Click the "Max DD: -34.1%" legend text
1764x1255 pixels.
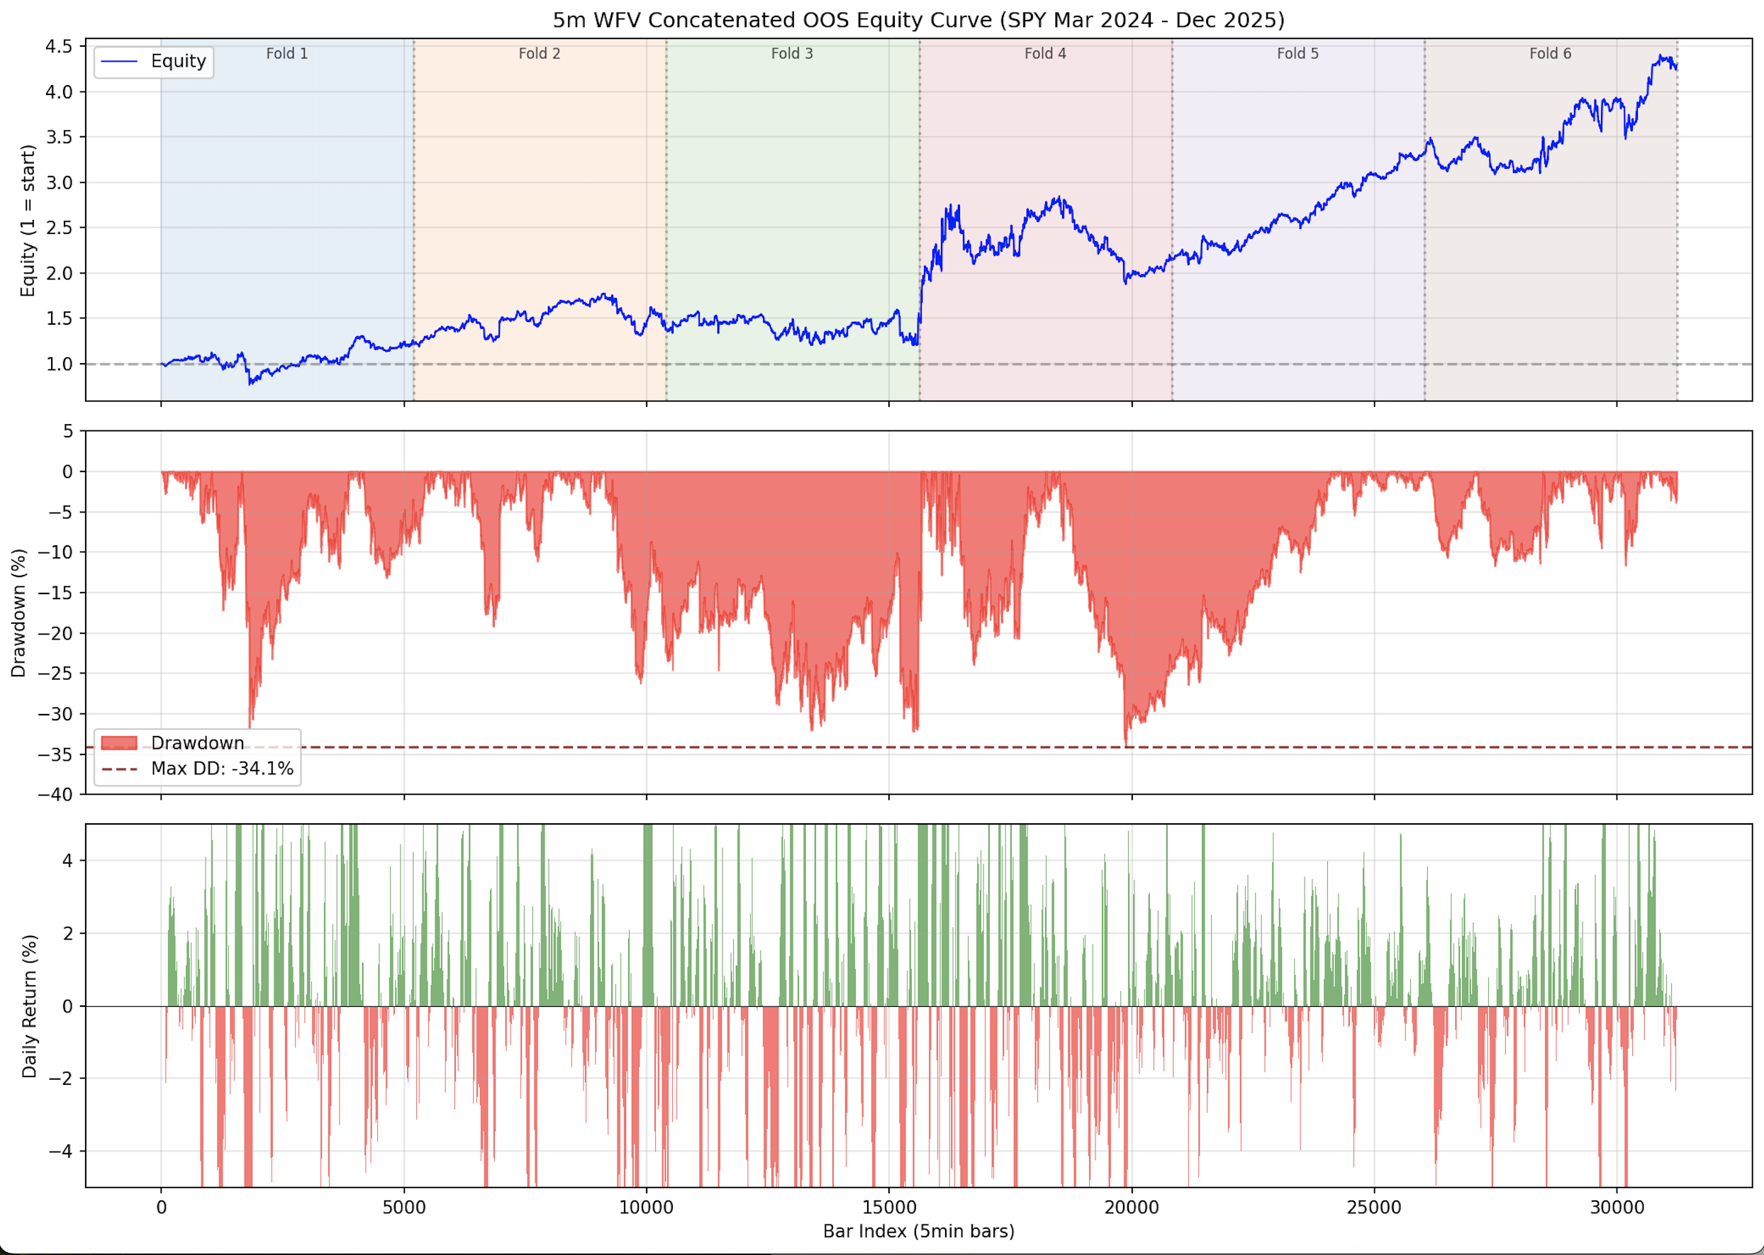[222, 769]
